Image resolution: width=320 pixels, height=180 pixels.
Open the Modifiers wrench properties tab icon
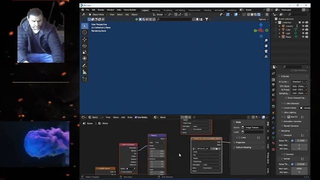coord(273,118)
